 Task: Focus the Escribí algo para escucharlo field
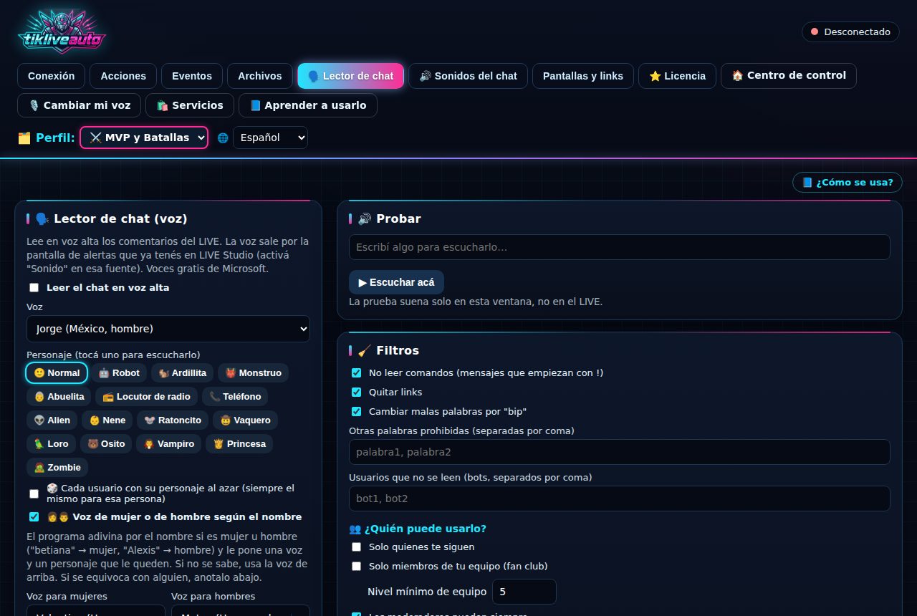tap(620, 247)
